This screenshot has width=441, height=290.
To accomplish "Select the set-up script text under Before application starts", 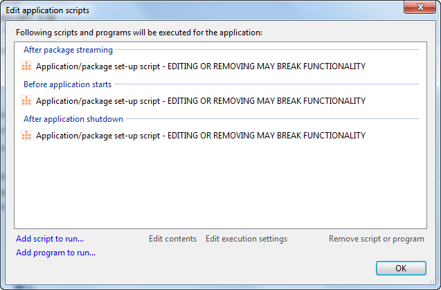I will tap(200, 101).
